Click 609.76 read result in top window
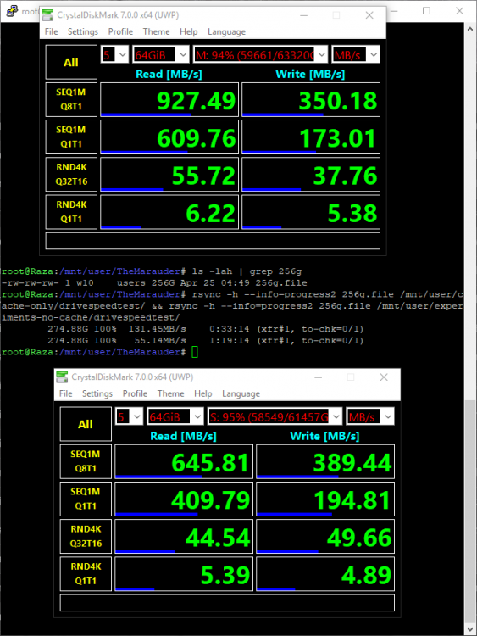 pyautogui.click(x=169, y=137)
